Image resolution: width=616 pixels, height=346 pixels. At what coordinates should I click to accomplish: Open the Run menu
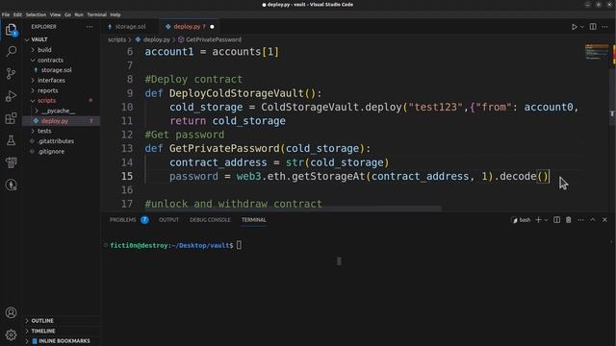(x=79, y=14)
